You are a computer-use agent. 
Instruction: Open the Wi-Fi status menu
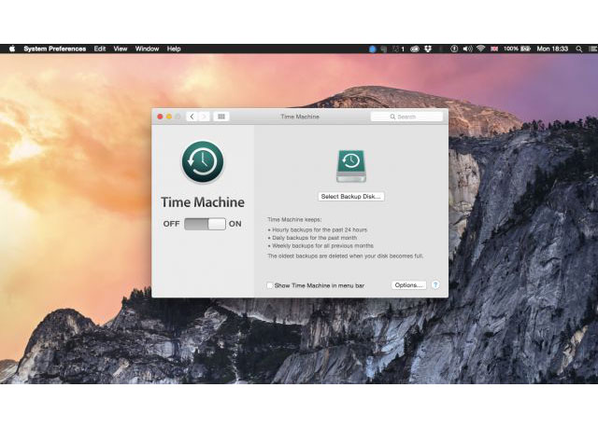coord(480,48)
